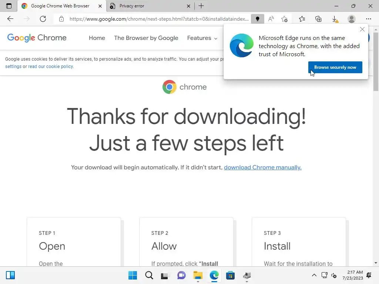Open the Chat app on taskbar
This screenshot has width=379, height=284.
pos(181,275)
